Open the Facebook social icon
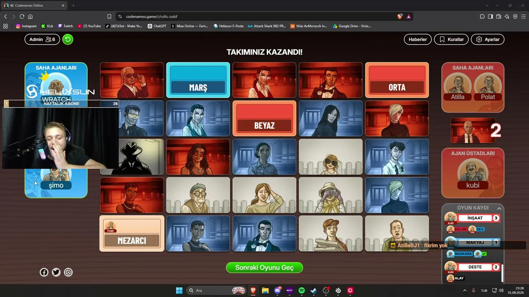 (44, 272)
